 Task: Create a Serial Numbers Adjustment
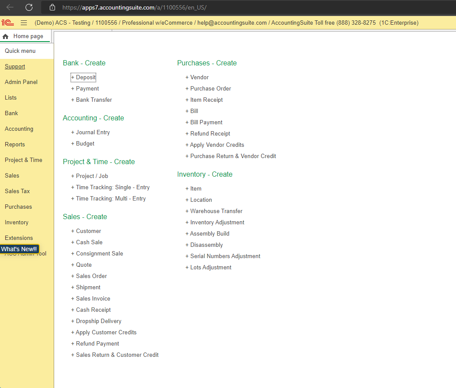[223, 256]
